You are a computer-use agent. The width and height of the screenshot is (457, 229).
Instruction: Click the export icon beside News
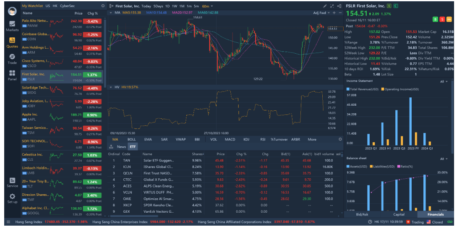point(111,146)
